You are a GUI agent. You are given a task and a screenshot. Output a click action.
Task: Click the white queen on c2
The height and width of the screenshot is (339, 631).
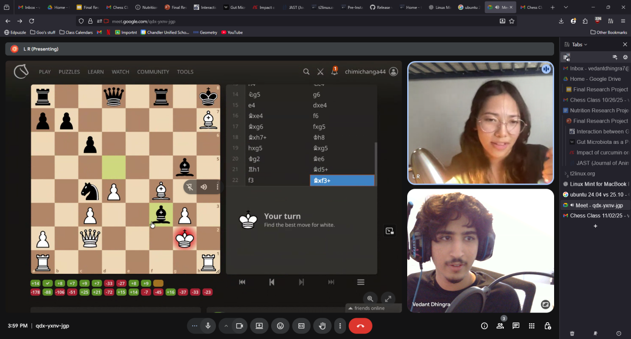point(90,238)
